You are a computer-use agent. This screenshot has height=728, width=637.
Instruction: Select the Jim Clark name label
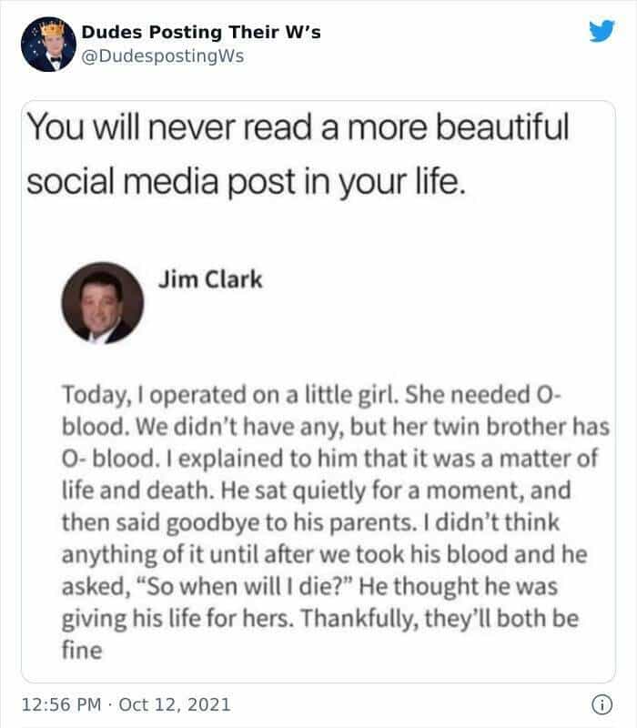tap(210, 278)
